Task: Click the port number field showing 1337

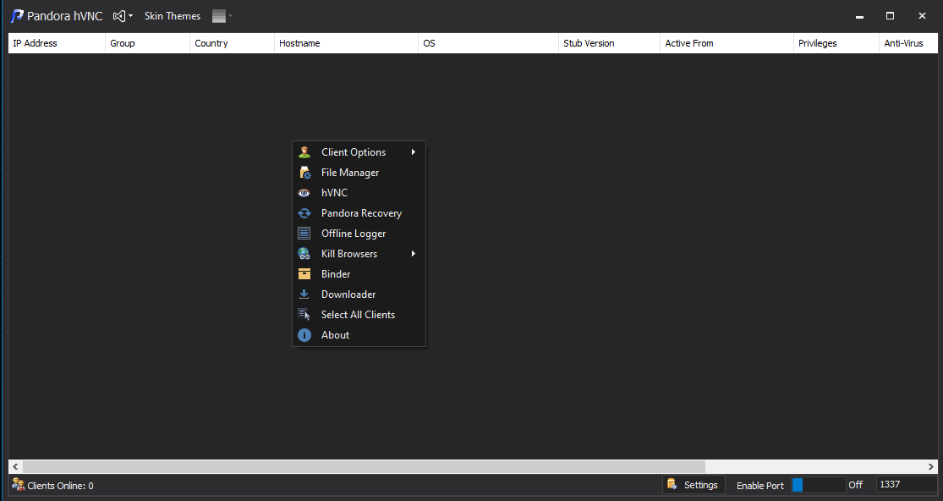Action: click(x=907, y=485)
